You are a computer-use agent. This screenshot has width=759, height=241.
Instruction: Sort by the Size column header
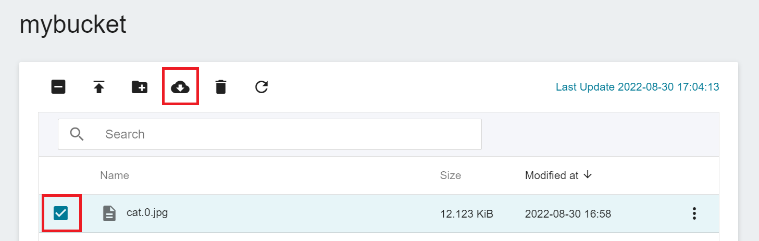pyautogui.click(x=451, y=175)
